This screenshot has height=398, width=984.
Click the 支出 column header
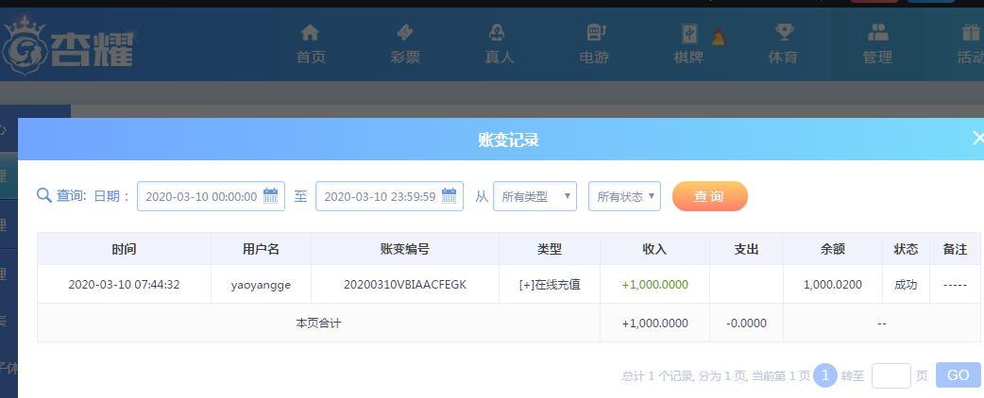point(746,249)
